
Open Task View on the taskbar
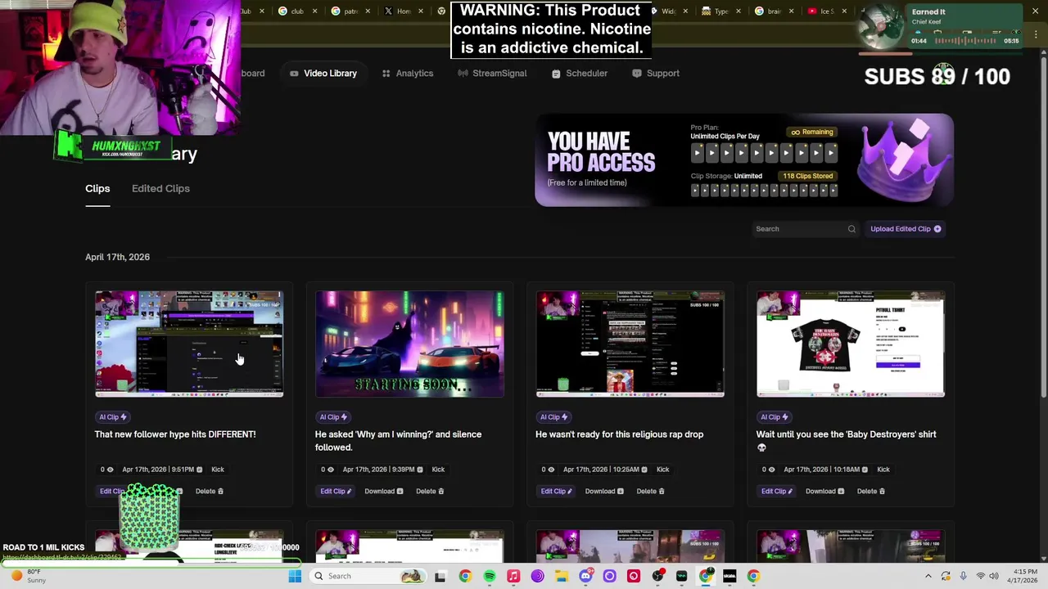(x=440, y=576)
